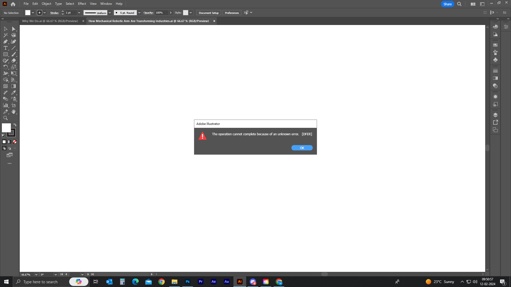Select the Type tool
Screen dimensions: 511x287
point(5,48)
